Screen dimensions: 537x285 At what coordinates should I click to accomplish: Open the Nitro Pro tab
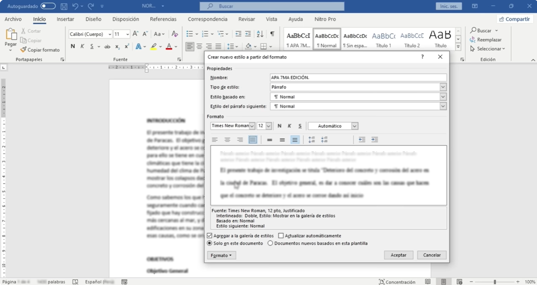[325, 19]
